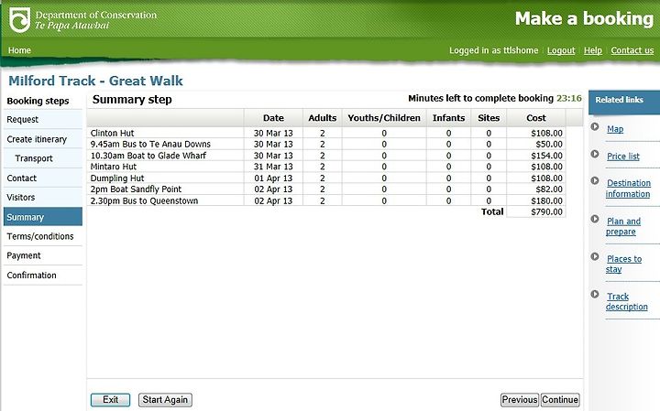
Task: Click the $50.00 Te Anau bus cost
Action: (x=549, y=144)
